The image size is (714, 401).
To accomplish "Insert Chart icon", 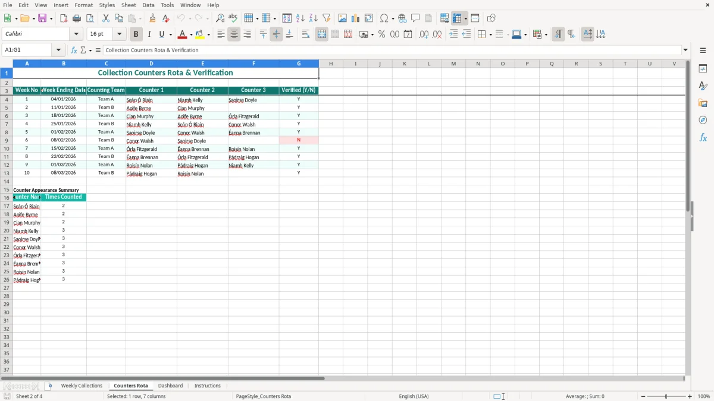I will 356,18.
